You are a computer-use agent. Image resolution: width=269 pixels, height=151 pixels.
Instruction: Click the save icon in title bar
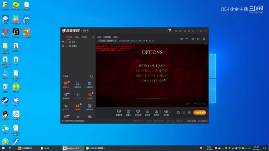pyautogui.click(x=185, y=31)
